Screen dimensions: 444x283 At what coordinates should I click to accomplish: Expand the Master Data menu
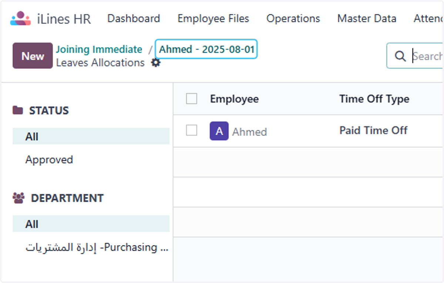tap(367, 18)
